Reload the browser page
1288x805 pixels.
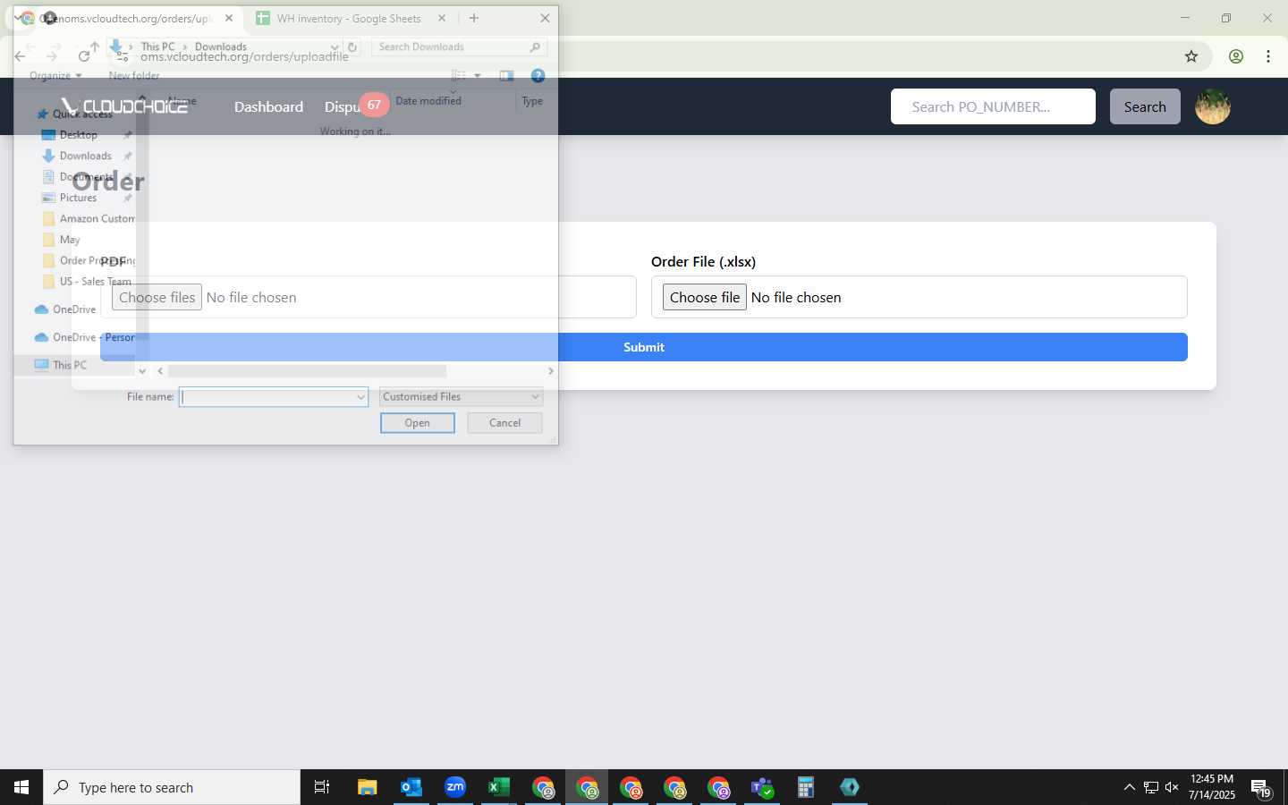[x=84, y=56]
